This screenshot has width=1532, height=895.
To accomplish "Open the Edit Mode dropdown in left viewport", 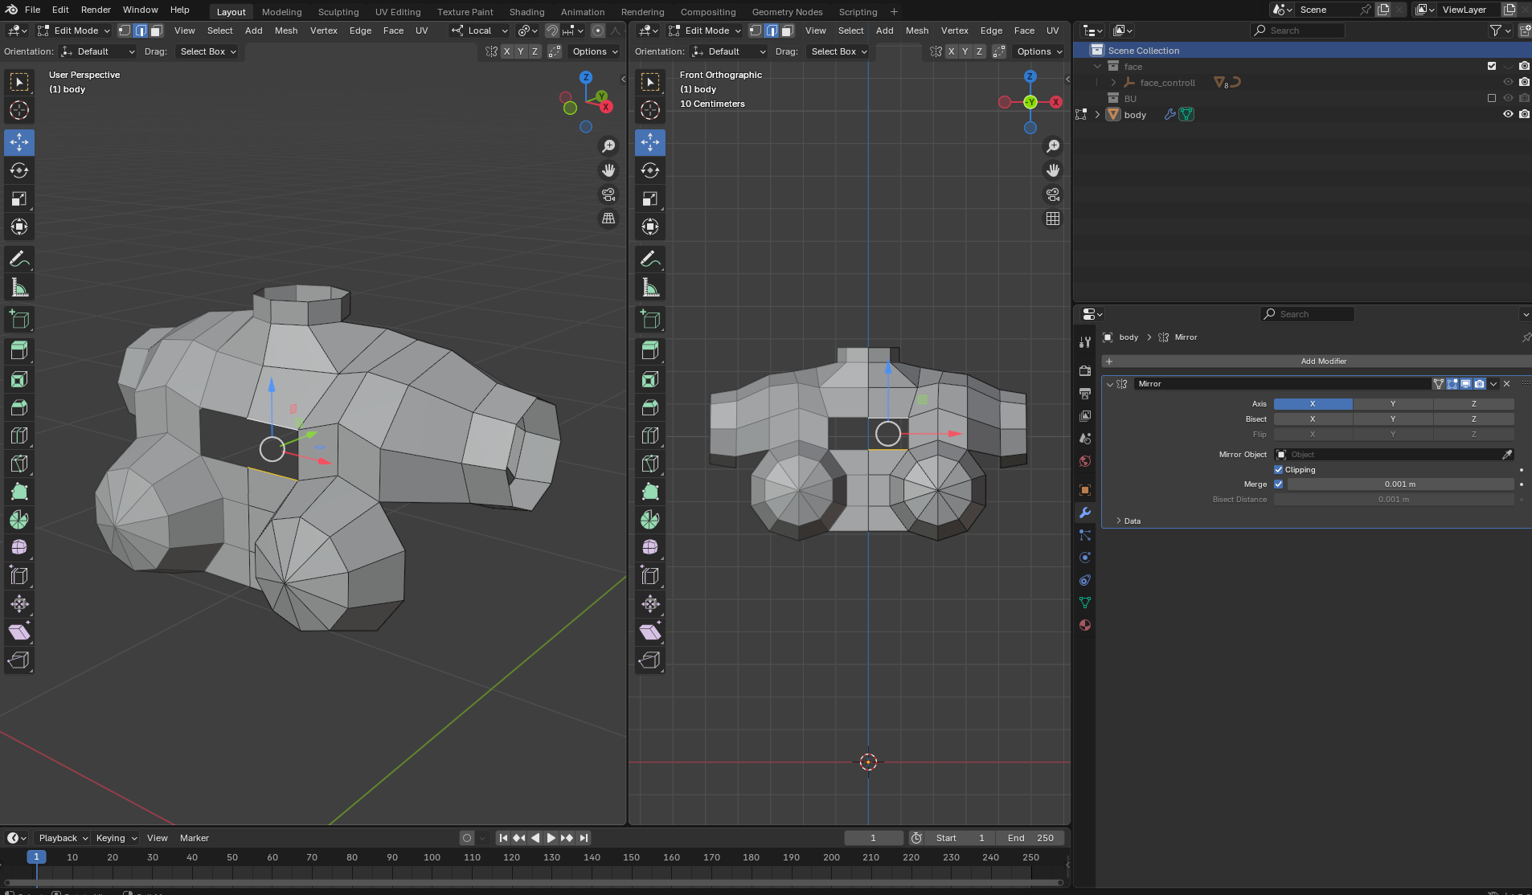I will point(75,31).
